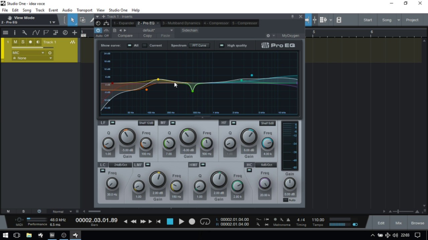Open the marker track flag icon
Image resolution: width=428 pixels, height=240 pixels.
[46, 33]
